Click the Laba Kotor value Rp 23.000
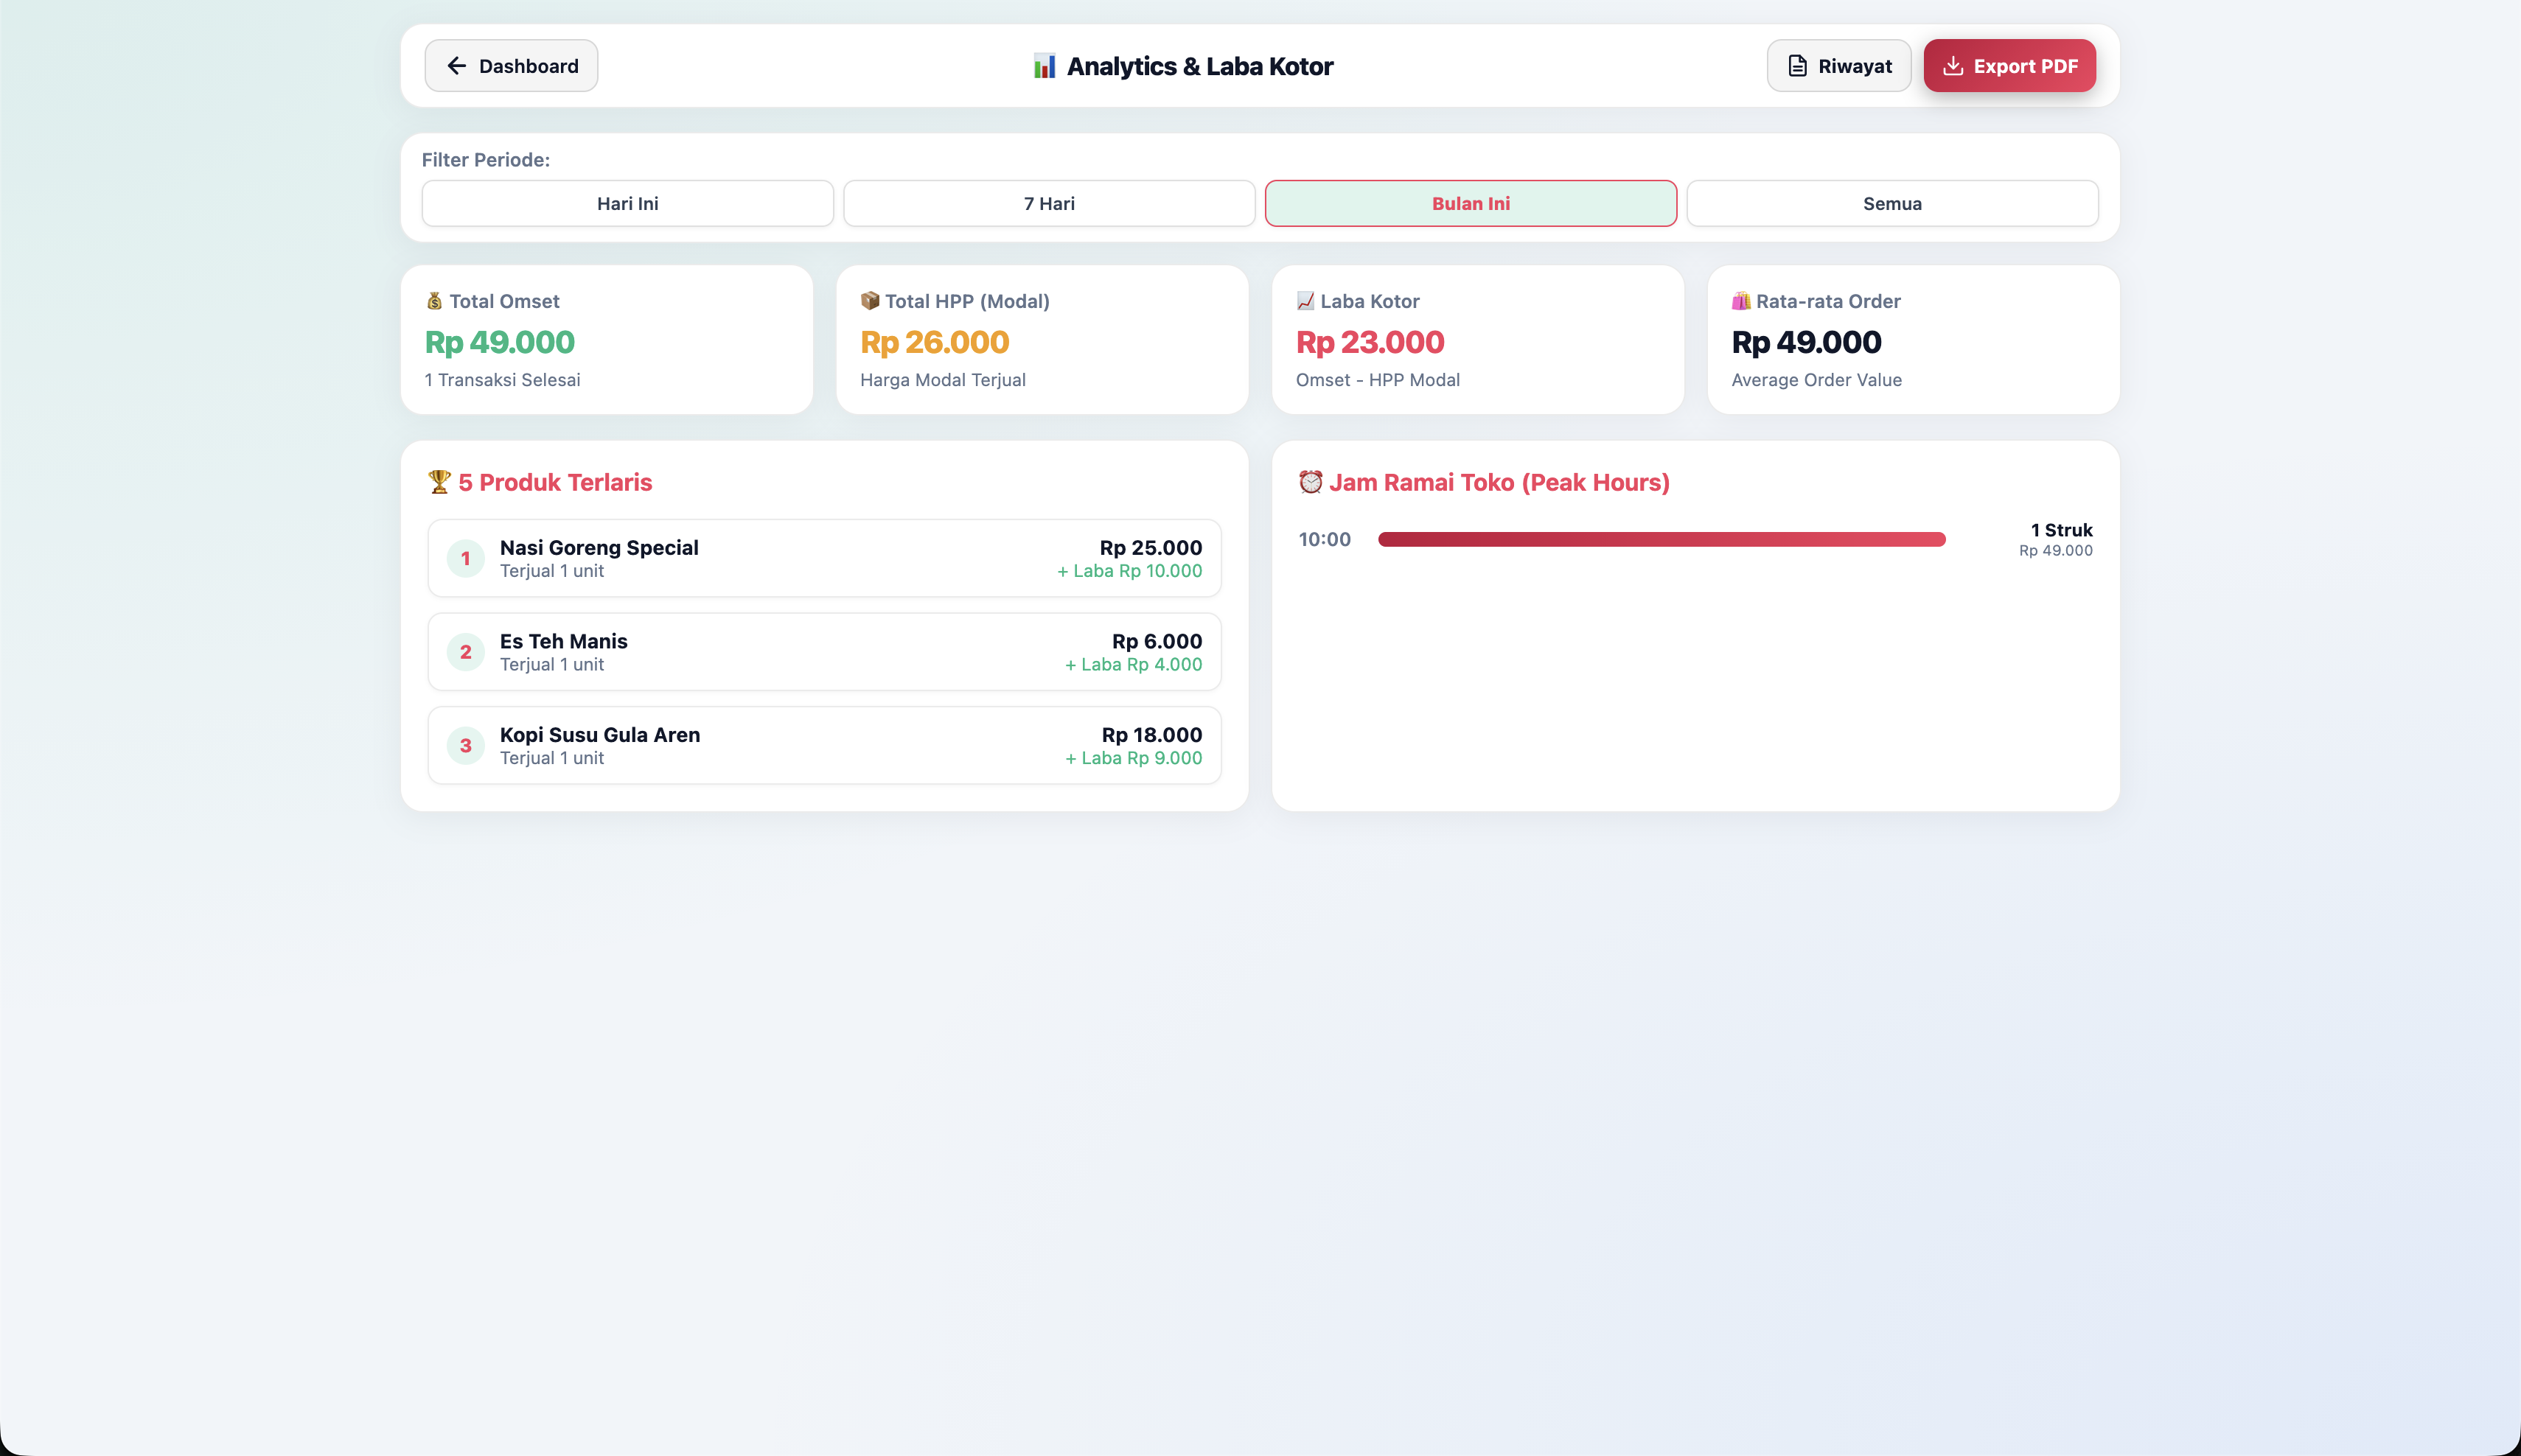 pyautogui.click(x=1370, y=342)
